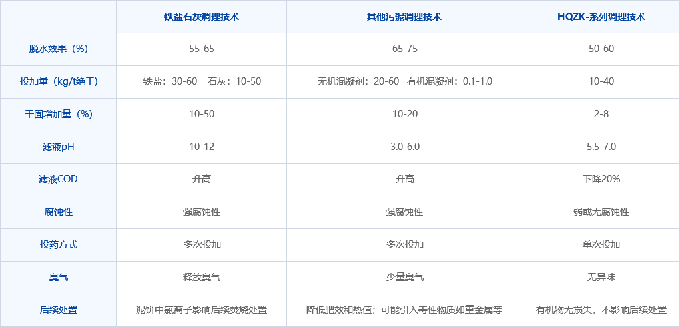Select the 臭气 row label
Viewport: 680px width, 327px height.
59,278
